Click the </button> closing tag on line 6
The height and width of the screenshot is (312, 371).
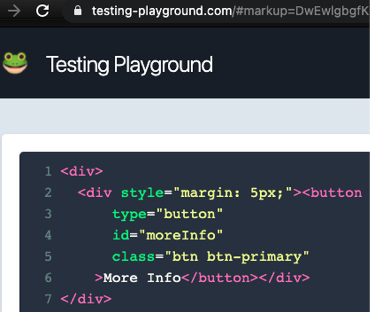coord(220,278)
